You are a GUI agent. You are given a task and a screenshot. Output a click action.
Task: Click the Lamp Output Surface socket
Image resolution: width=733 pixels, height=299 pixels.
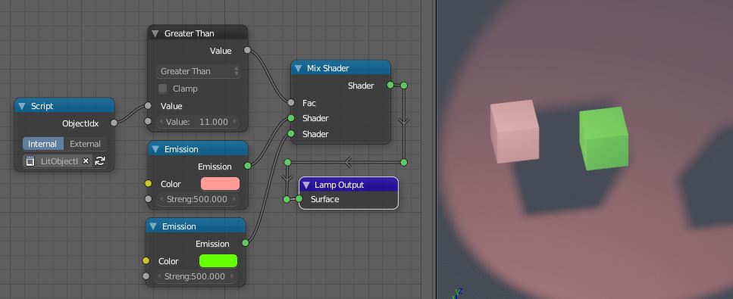tap(299, 200)
